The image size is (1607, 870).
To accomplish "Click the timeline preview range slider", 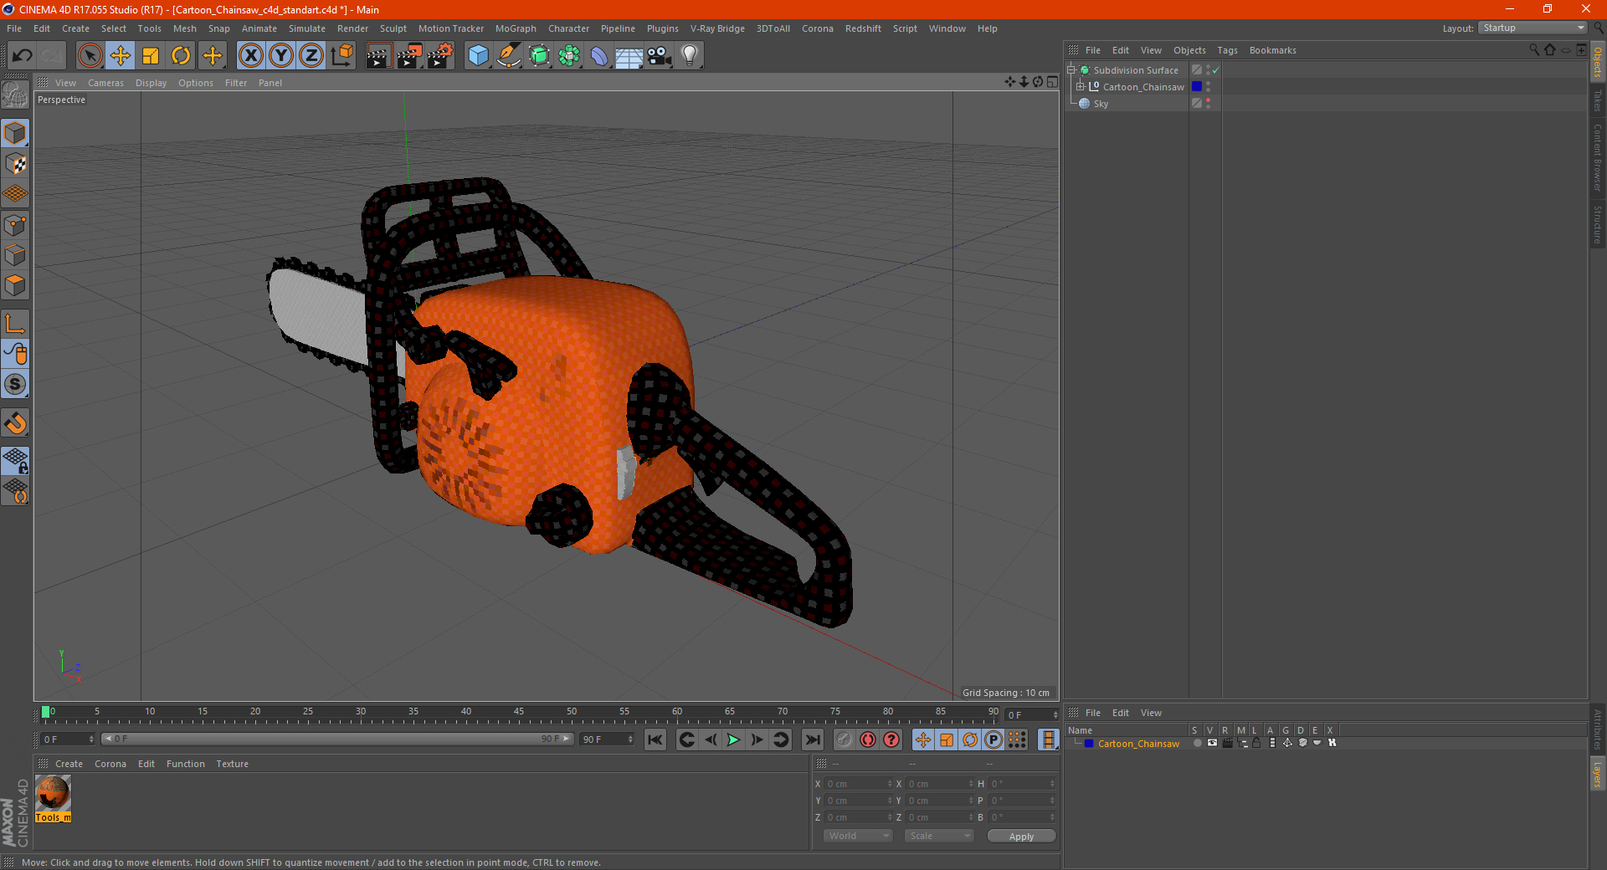I will click(336, 739).
